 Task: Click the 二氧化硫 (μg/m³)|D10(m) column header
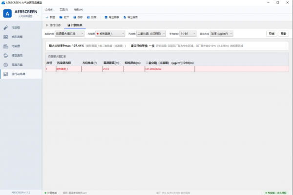(169, 63)
